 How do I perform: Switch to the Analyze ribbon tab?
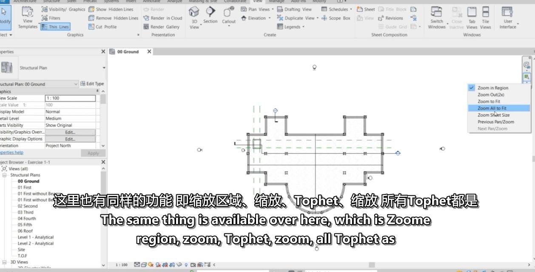(174, 1)
